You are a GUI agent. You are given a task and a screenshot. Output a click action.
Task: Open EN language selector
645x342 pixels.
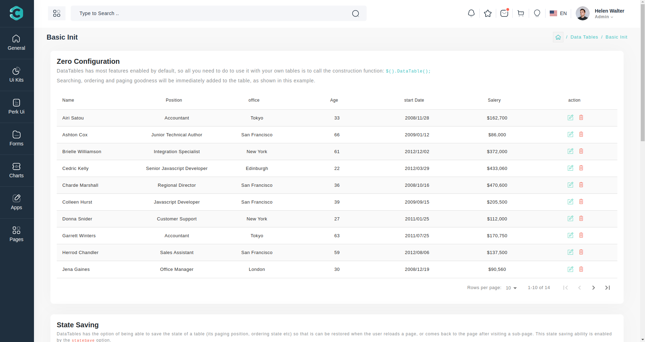pos(558,13)
